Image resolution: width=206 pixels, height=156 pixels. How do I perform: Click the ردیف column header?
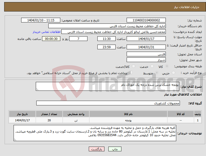click(x=198, y=114)
